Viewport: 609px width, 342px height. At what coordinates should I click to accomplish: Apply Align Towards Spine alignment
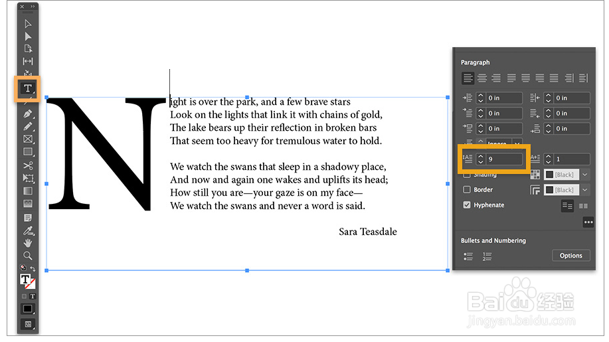[x=569, y=78]
